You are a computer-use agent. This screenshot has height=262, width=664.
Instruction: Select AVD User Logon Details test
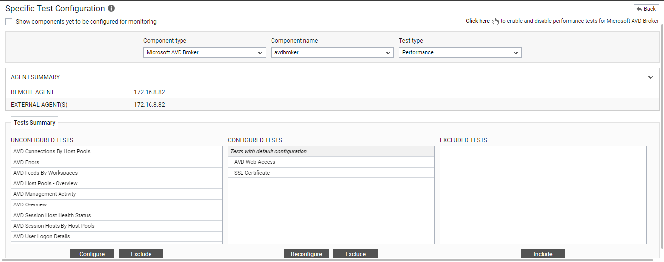pyautogui.click(x=117, y=236)
